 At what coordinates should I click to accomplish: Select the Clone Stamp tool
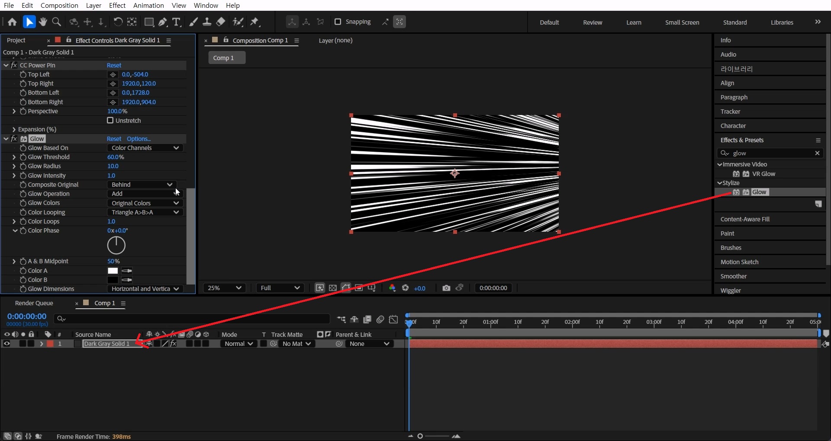[x=207, y=22]
